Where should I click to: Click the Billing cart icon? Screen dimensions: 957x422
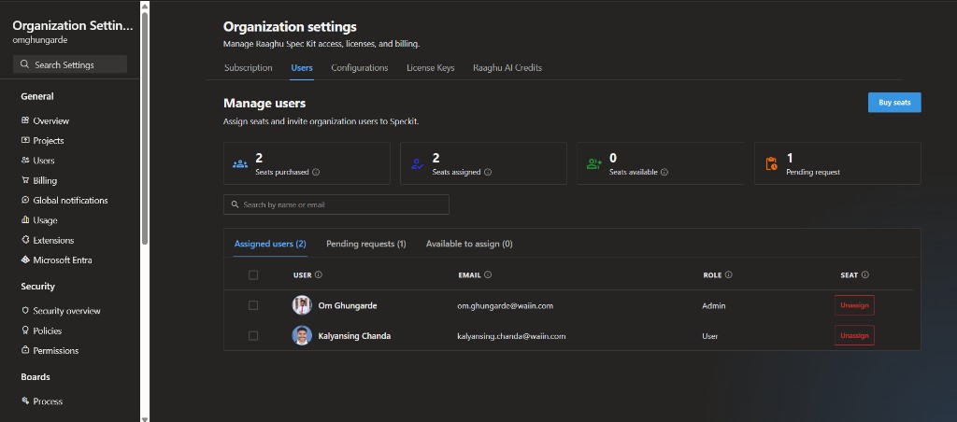(x=25, y=180)
